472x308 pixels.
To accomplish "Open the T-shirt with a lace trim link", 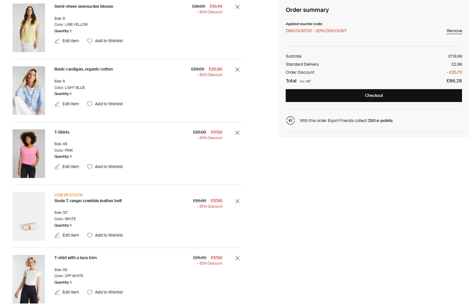I will (x=76, y=258).
